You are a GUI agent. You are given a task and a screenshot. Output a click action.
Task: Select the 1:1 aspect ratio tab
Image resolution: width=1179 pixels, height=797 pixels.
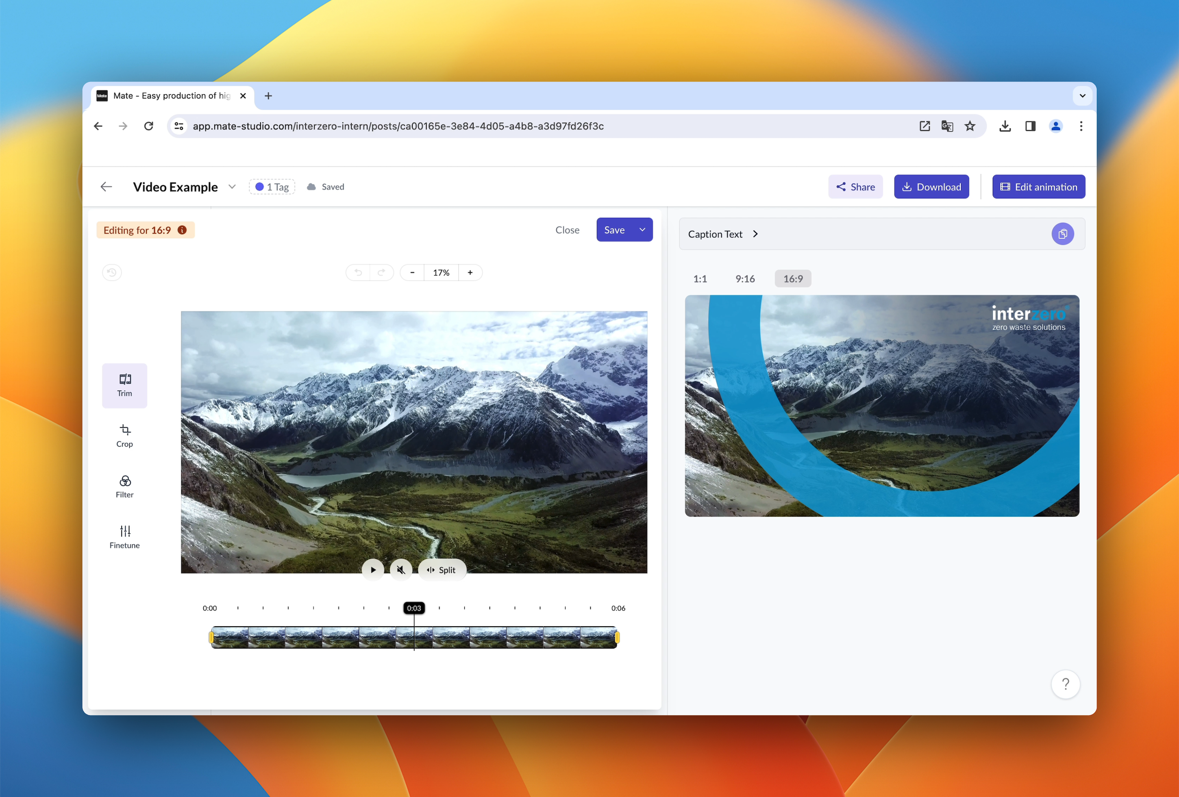[x=700, y=278]
